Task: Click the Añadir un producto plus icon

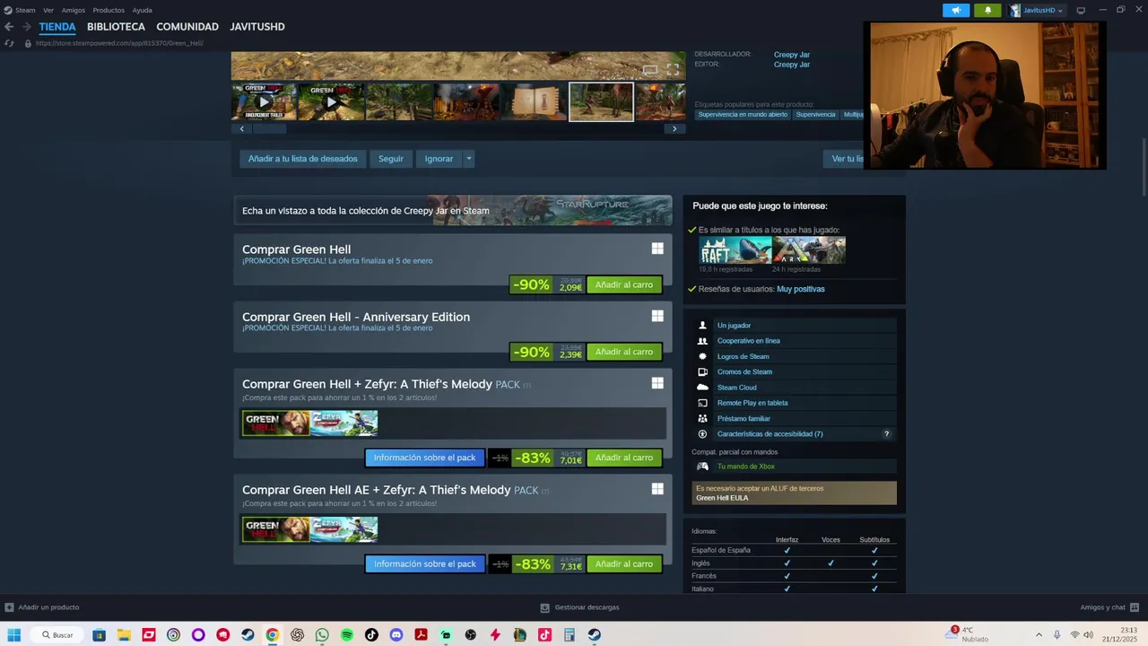Action: (x=9, y=607)
